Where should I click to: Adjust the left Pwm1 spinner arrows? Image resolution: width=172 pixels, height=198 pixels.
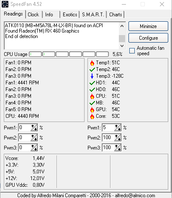tap(34, 127)
